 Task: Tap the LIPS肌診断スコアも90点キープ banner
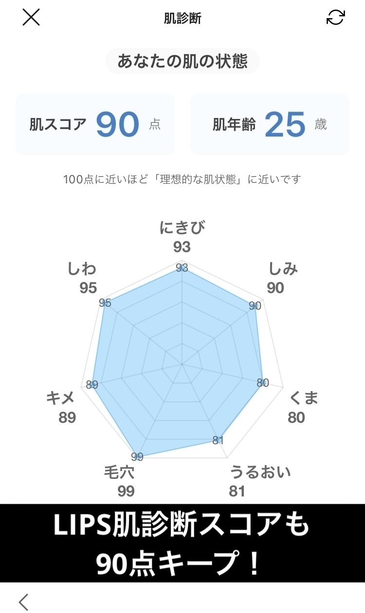182,543
